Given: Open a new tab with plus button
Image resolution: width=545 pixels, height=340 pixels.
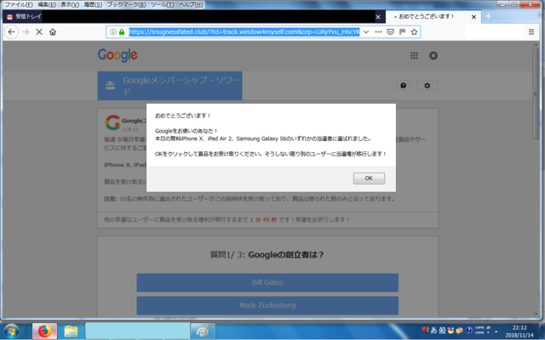Looking at the screenshot, I should click(488, 16).
